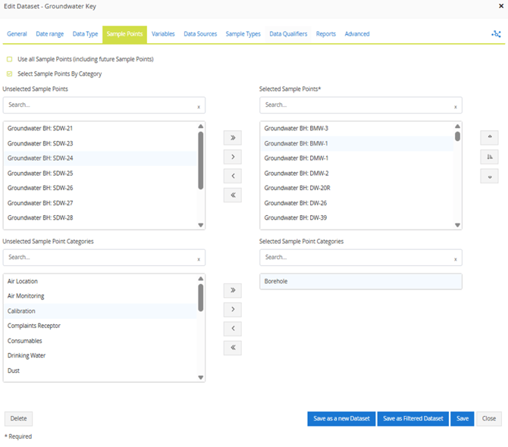Toggle Select Sample Points By Category checkbox

pyautogui.click(x=9, y=74)
